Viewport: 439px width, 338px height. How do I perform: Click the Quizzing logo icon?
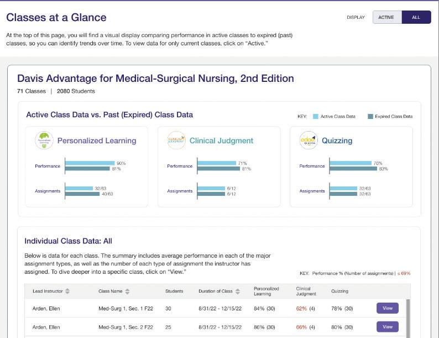click(x=309, y=140)
